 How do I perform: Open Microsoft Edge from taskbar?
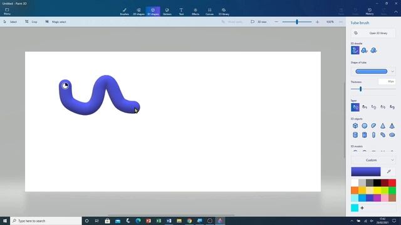tap(138, 221)
